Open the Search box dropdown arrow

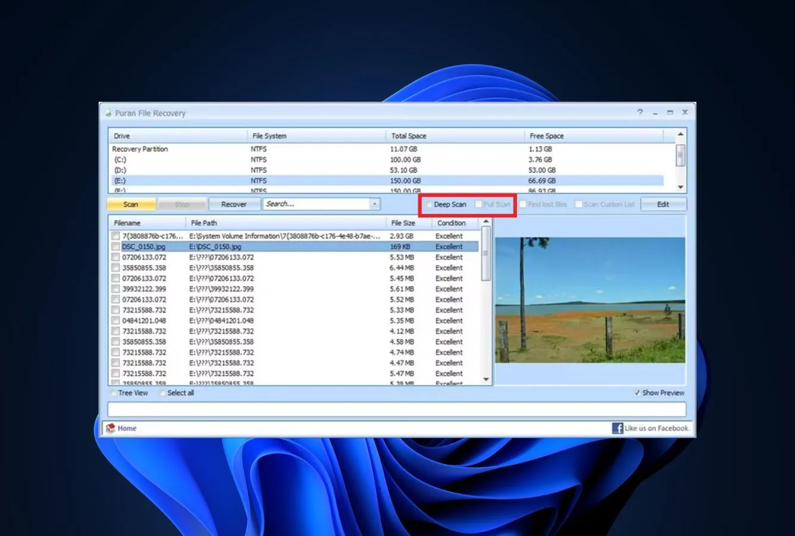click(x=375, y=204)
